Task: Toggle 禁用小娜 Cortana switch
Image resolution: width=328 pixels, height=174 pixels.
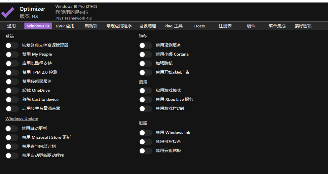Action: [145, 54]
